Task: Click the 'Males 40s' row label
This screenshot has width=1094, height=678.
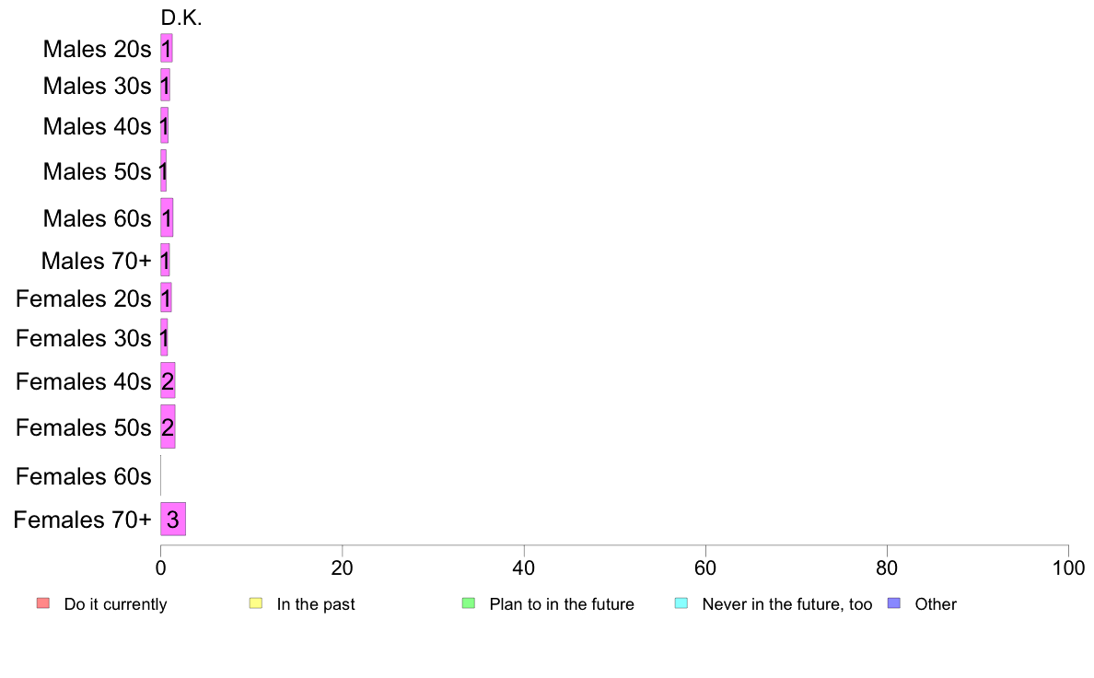Action: [97, 126]
